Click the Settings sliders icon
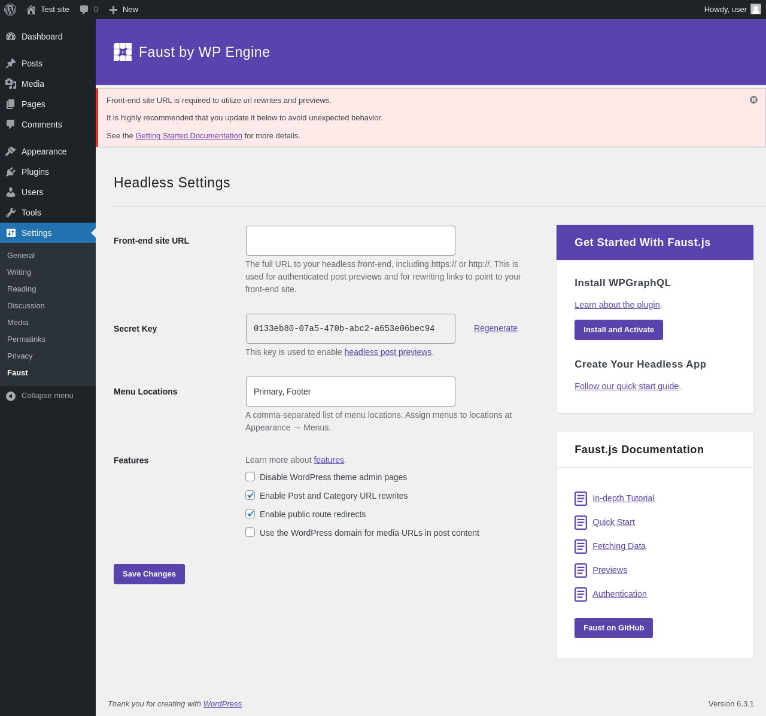 [11, 233]
